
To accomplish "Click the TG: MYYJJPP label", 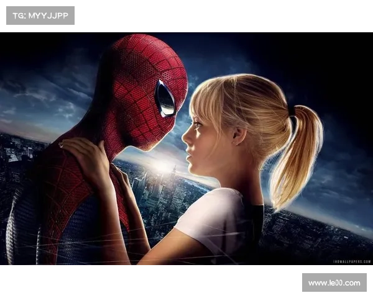I will 40,15.
